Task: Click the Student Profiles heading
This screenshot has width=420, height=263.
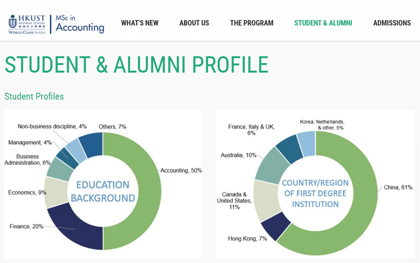Action: coord(34,97)
